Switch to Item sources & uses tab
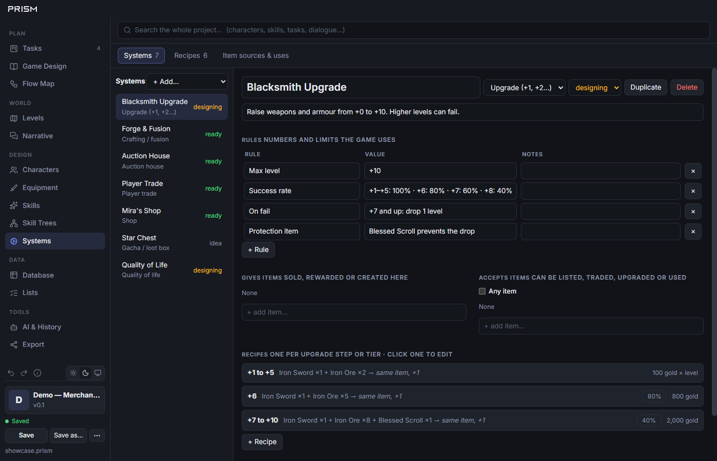 pos(256,55)
